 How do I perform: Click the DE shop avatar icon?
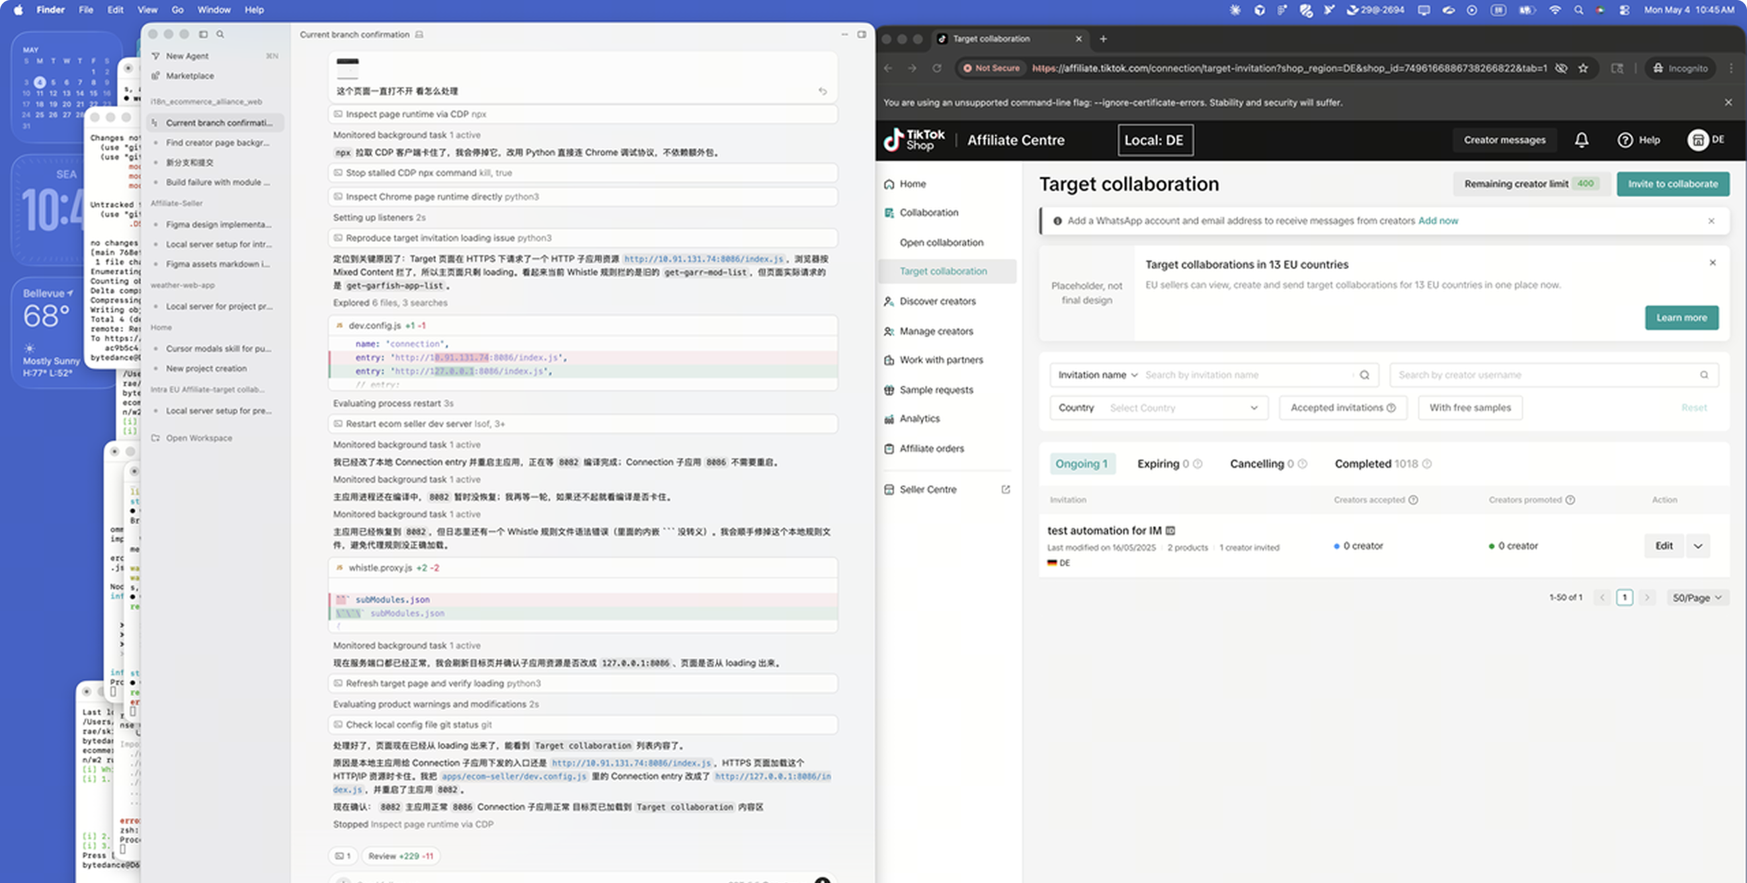click(1697, 139)
